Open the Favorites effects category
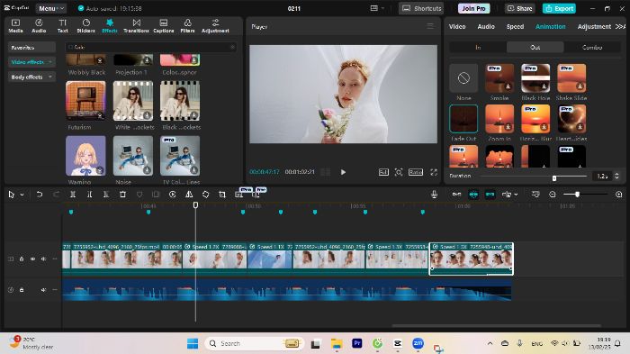630x354 pixels. pyautogui.click(x=31, y=48)
